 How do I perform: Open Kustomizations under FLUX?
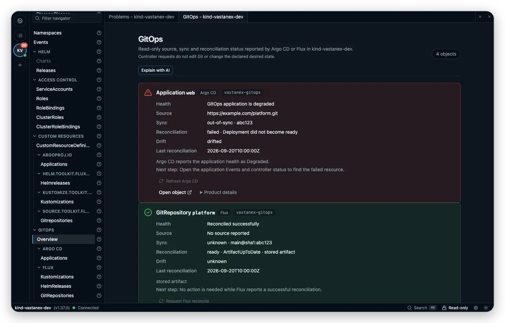tap(57, 277)
